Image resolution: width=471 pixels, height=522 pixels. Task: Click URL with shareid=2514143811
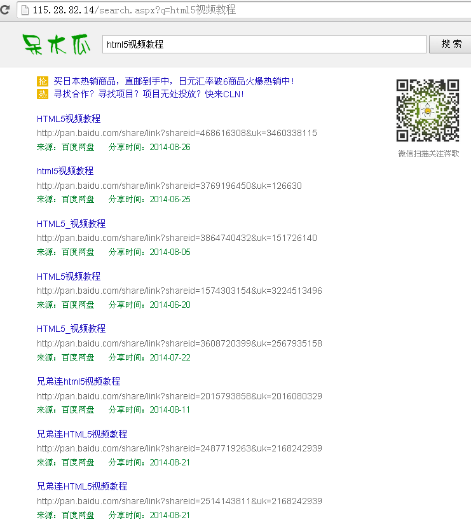179,502
